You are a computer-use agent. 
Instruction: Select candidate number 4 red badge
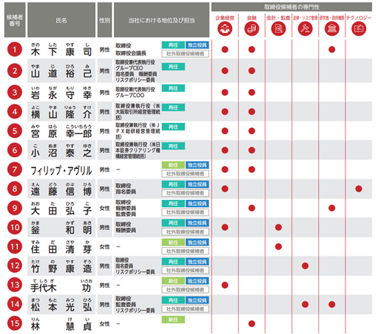click(14, 112)
